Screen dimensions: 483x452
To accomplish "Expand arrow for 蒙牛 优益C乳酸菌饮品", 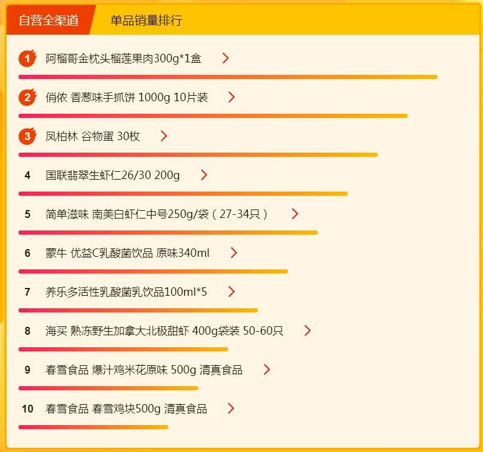I will coord(234,253).
